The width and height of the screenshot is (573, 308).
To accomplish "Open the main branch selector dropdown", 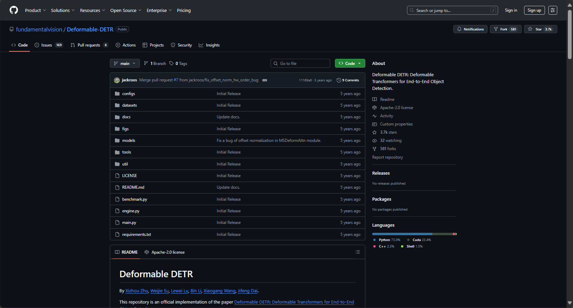I will pyautogui.click(x=125, y=63).
